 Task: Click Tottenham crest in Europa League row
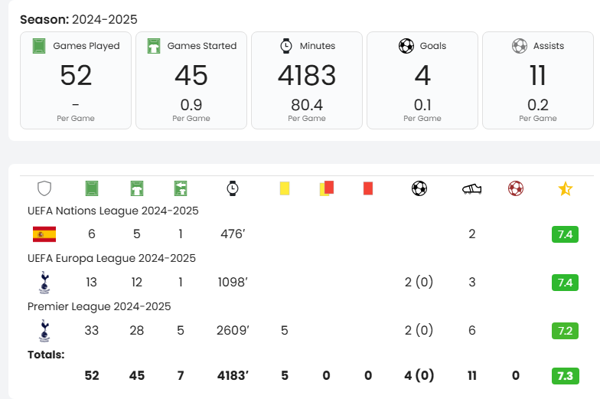click(44, 282)
